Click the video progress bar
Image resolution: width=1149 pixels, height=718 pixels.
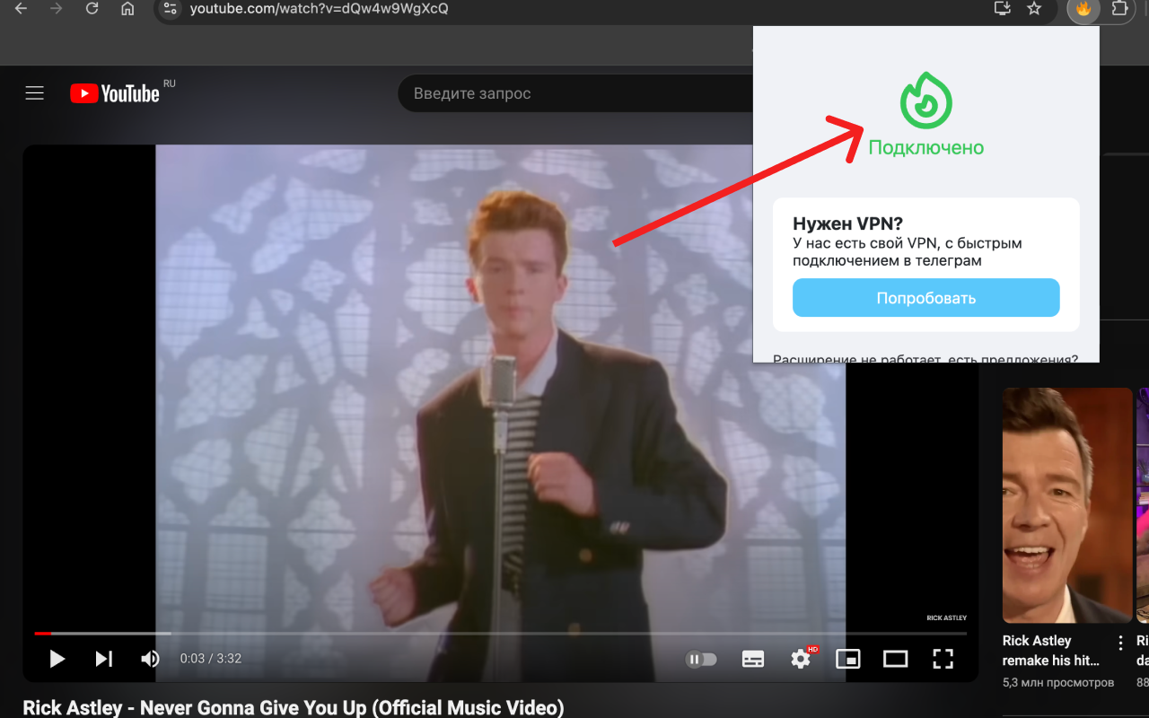coord(359,632)
